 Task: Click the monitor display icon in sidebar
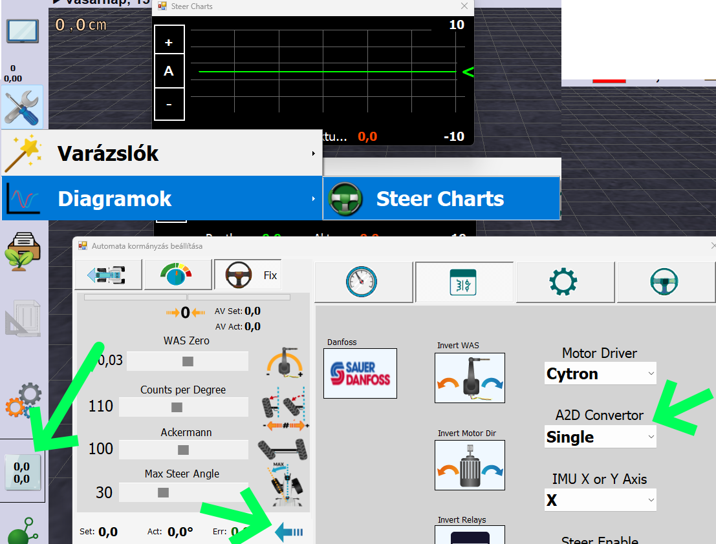pos(22,31)
